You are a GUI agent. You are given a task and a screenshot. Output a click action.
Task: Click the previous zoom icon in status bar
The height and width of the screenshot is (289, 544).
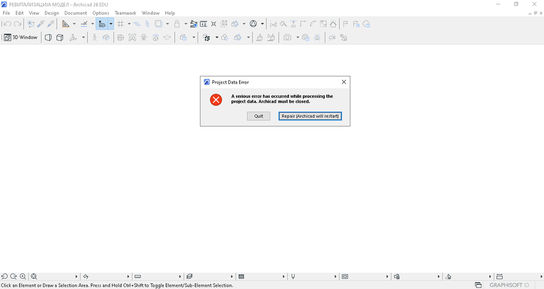4,276
